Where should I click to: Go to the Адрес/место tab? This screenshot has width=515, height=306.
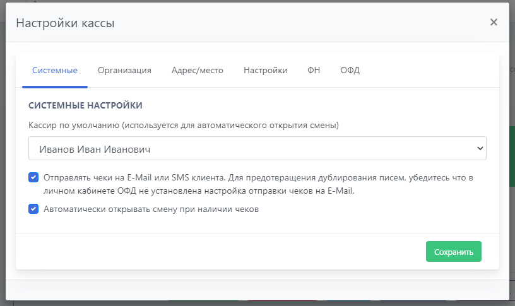tap(198, 71)
